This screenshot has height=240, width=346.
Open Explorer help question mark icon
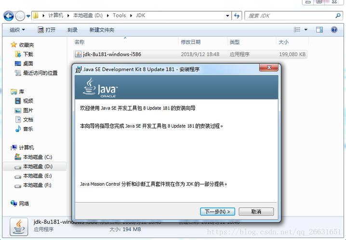334,30
